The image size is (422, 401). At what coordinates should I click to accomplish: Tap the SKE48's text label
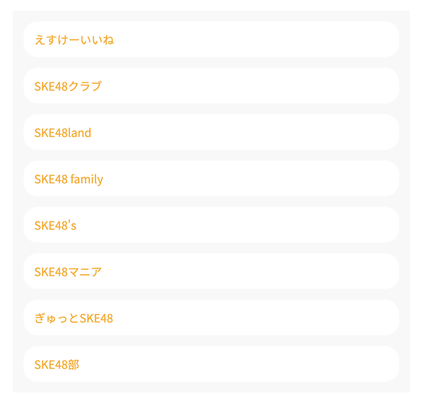55,225
